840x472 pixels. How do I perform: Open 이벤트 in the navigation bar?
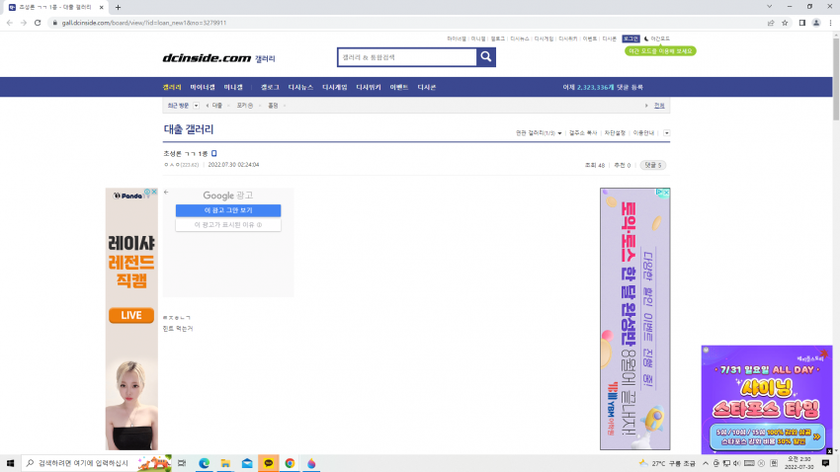(399, 87)
